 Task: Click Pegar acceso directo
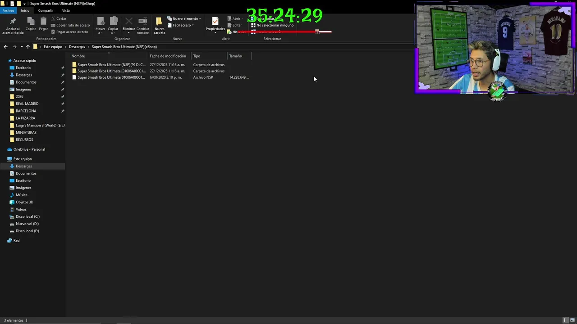tap(69, 32)
